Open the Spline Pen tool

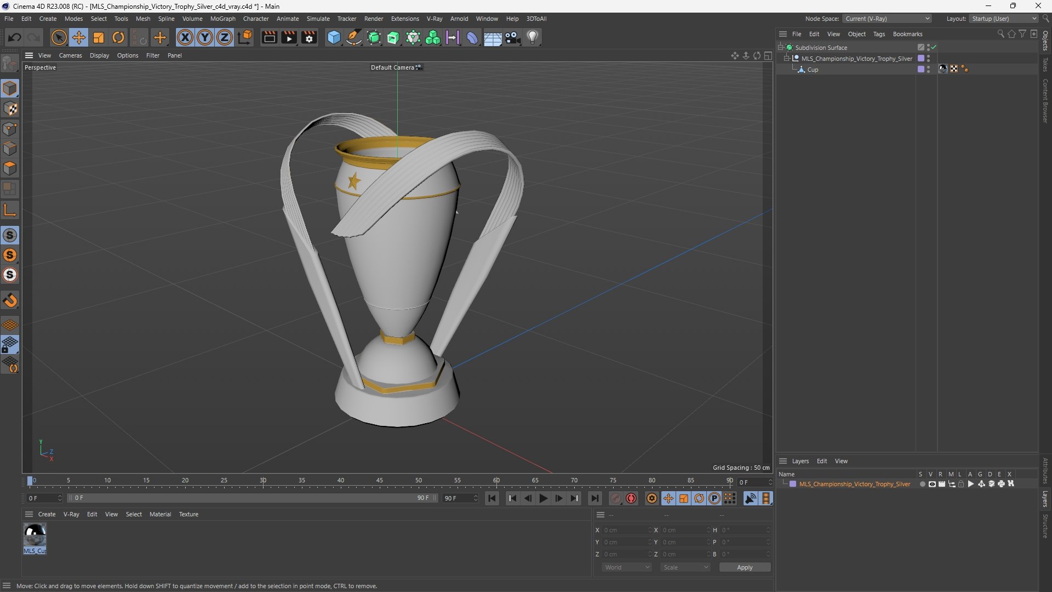coord(354,37)
